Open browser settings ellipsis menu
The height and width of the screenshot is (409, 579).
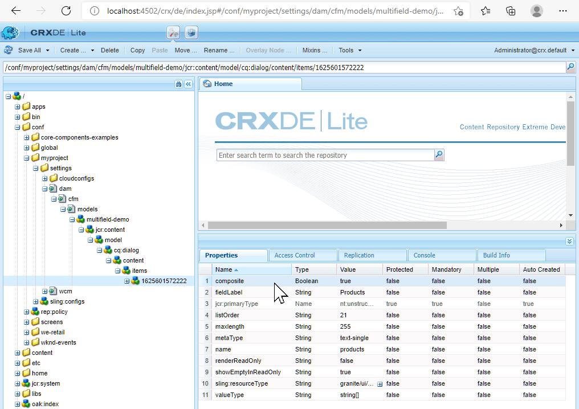[x=562, y=11]
